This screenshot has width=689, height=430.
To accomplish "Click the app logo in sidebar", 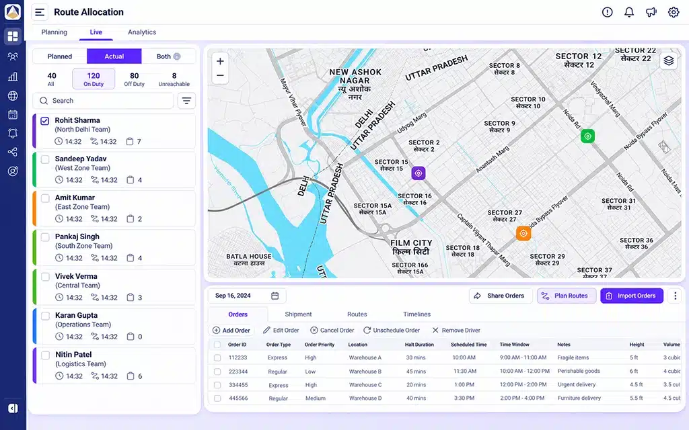I will point(13,12).
